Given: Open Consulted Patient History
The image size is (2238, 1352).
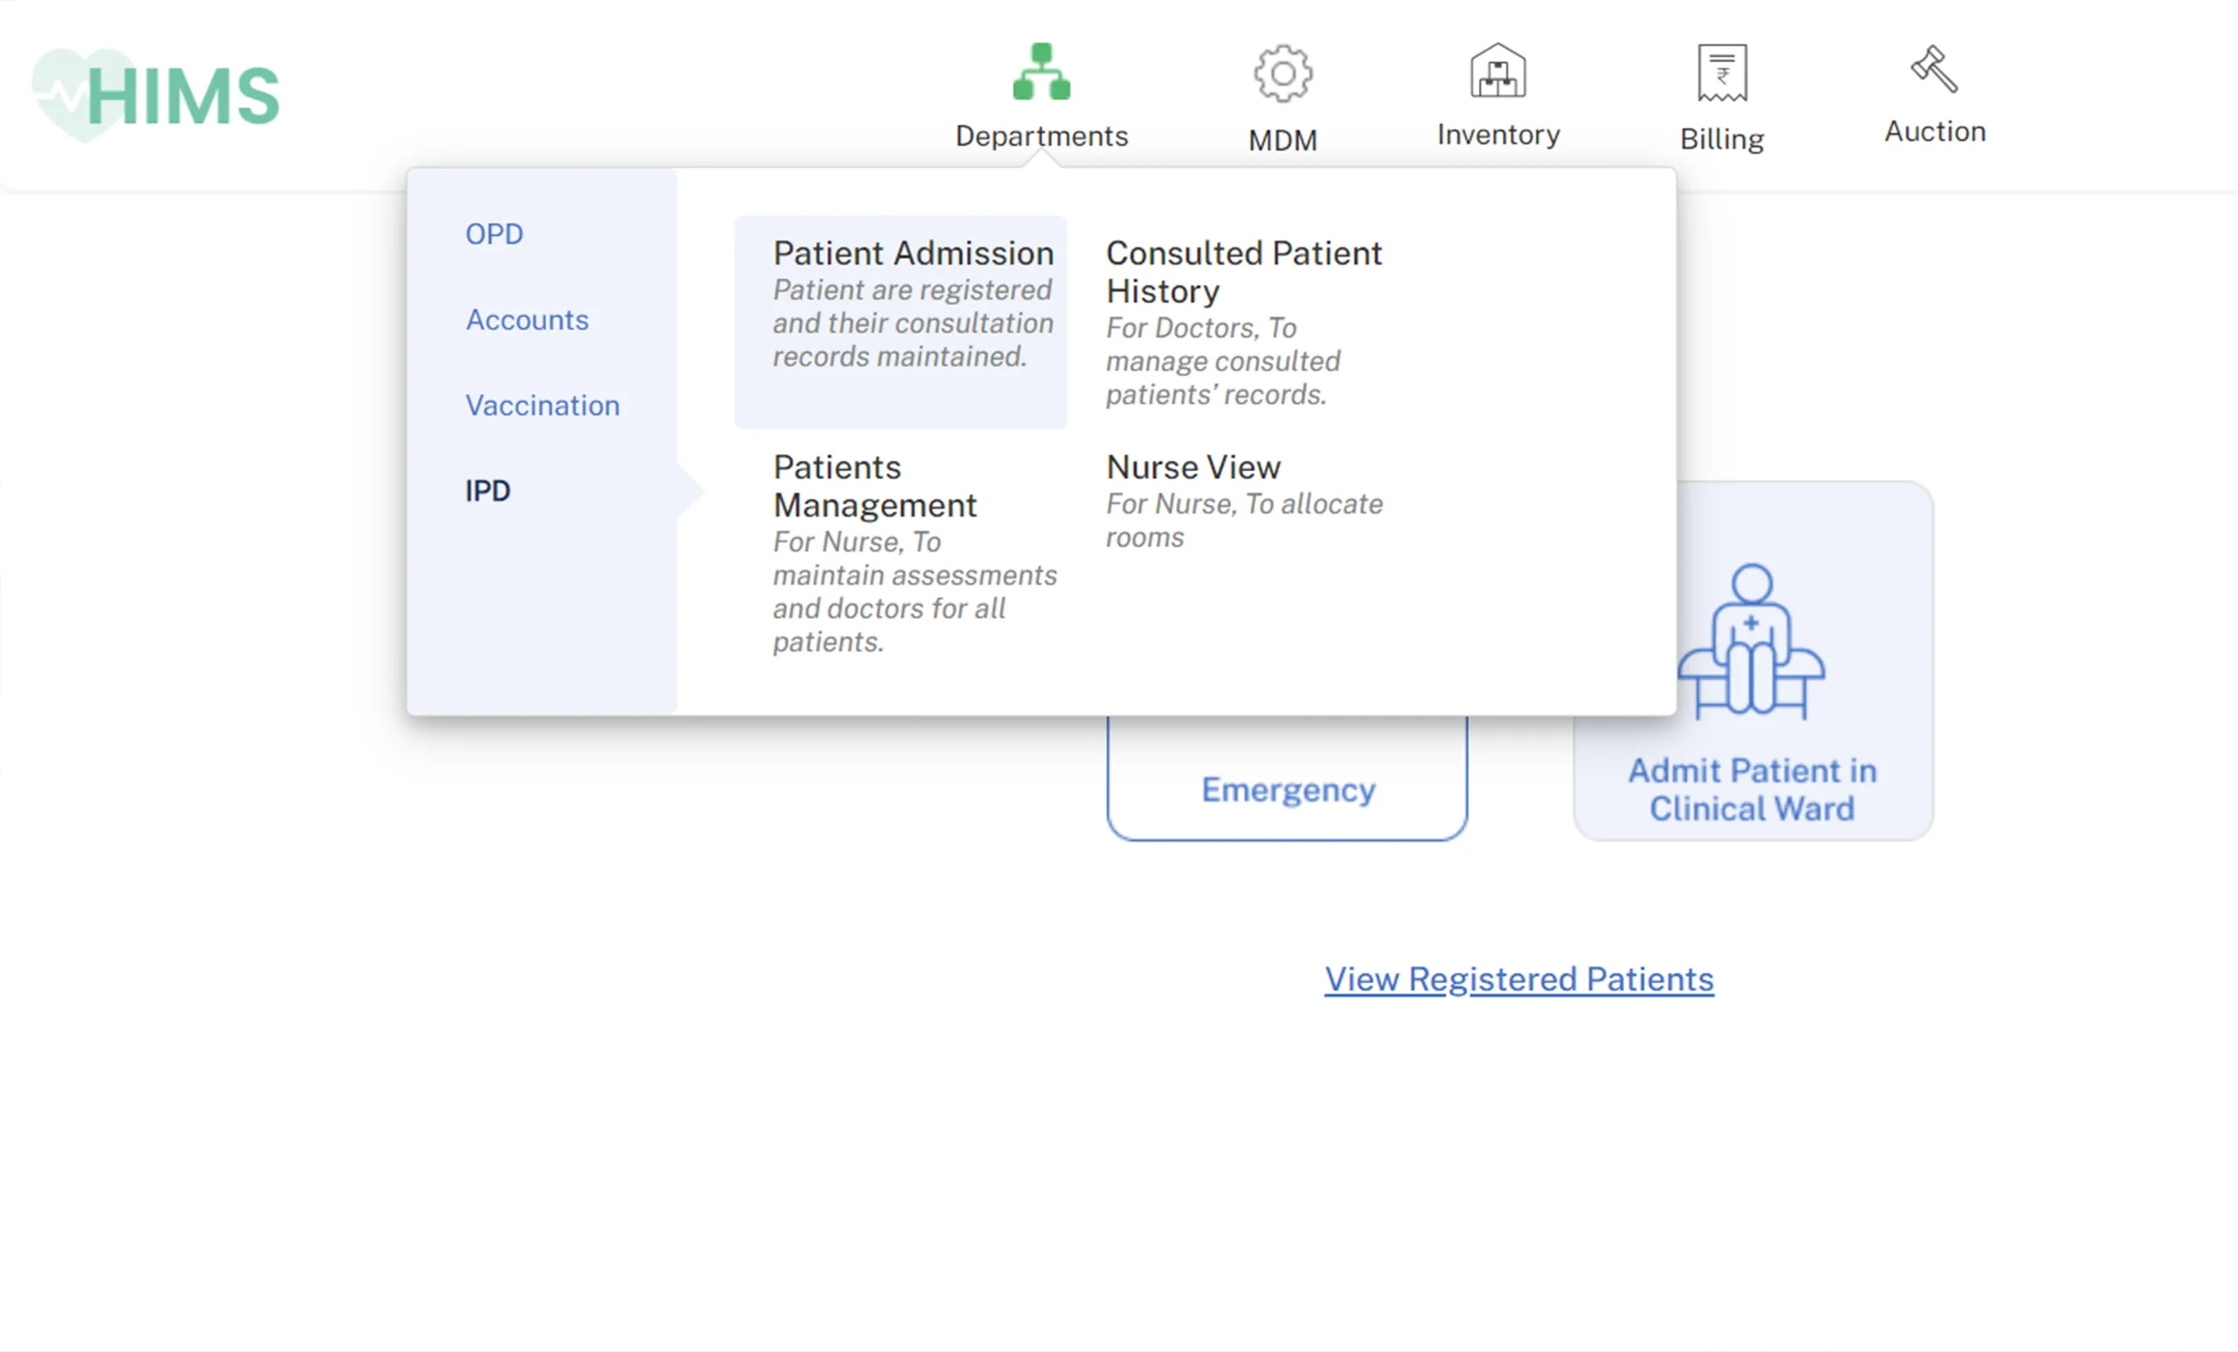Looking at the screenshot, I should (1244, 273).
